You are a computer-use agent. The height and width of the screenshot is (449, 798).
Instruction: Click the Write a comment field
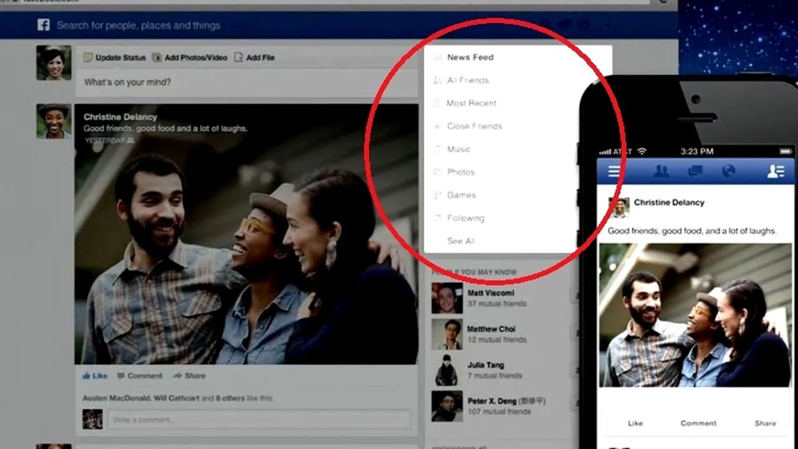pyautogui.click(x=261, y=419)
